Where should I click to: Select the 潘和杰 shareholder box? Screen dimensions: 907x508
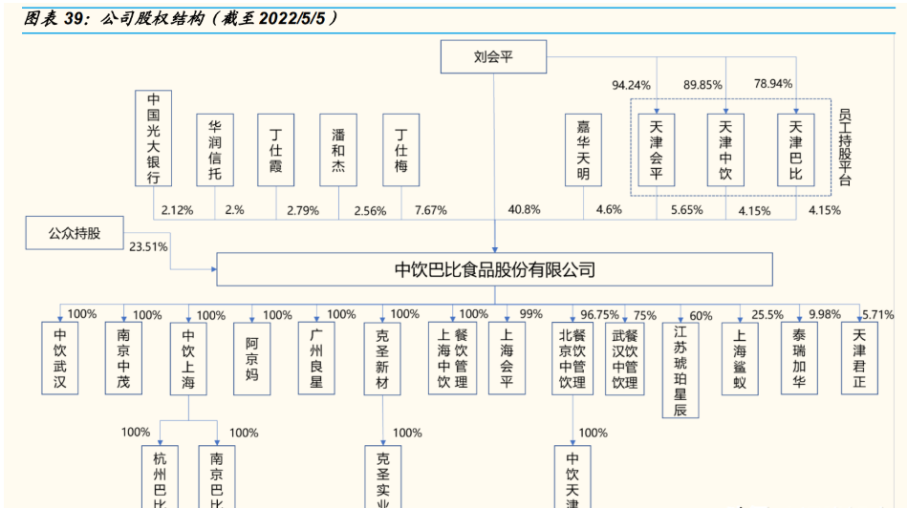click(x=338, y=150)
